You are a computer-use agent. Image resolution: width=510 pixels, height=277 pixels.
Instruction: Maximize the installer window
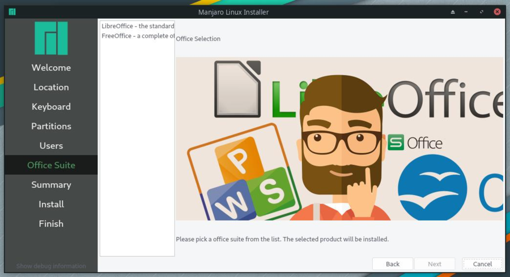[x=481, y=12]
